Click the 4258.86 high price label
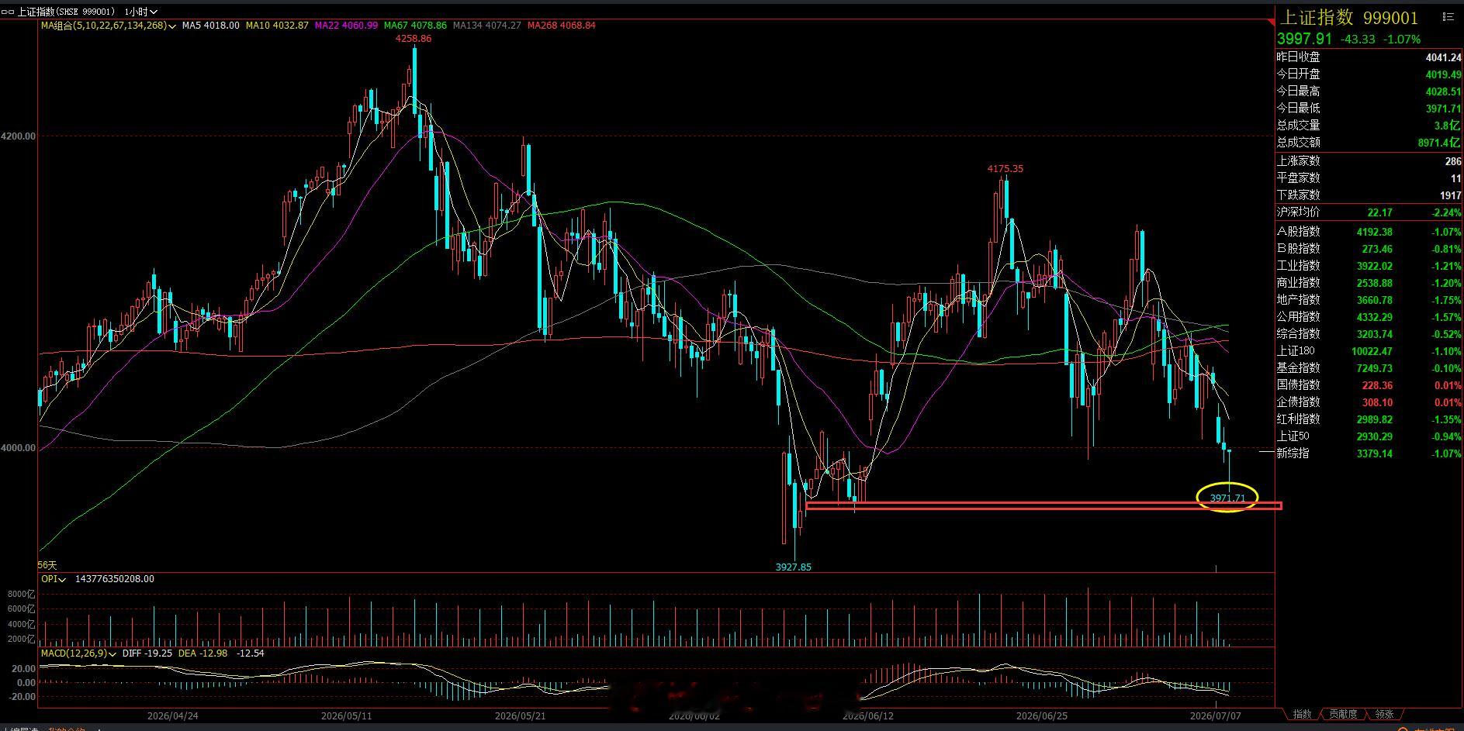This screenshot has width=1464, height=731. (x=414, y=39)
